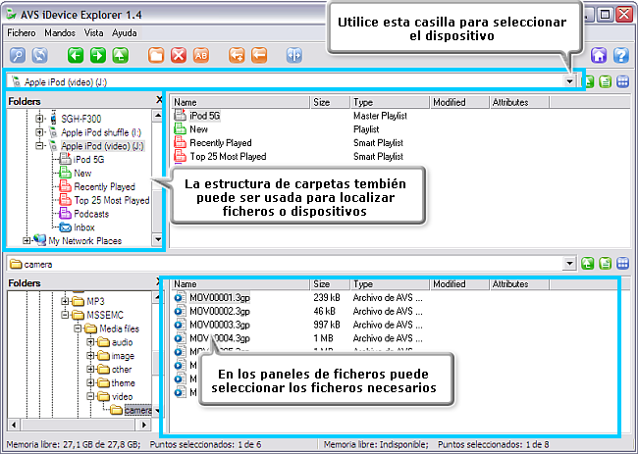
Task: Expand the MP3 folder node
Action: click(65, 301)
